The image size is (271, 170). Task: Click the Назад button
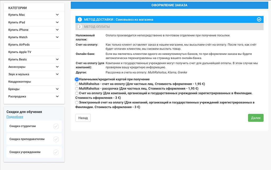pyautogui.click(x=83, y=118)
